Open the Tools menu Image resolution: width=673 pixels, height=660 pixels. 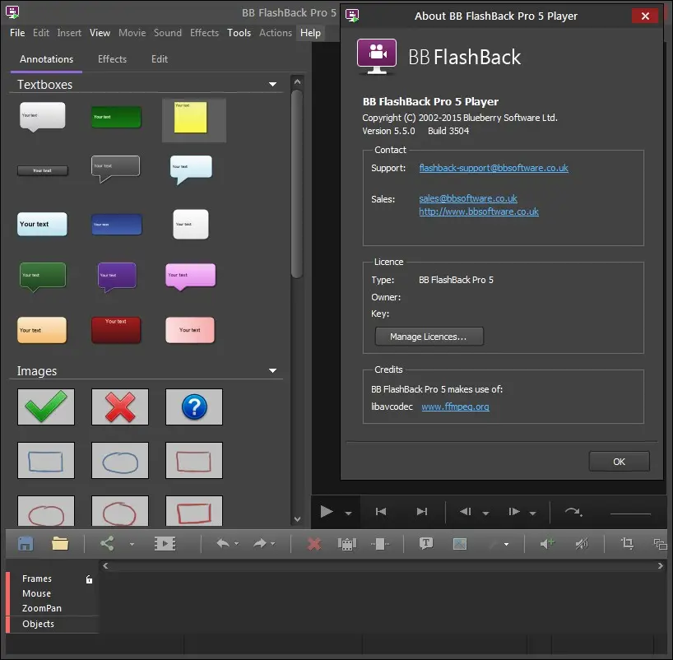(x=239, y=33)
